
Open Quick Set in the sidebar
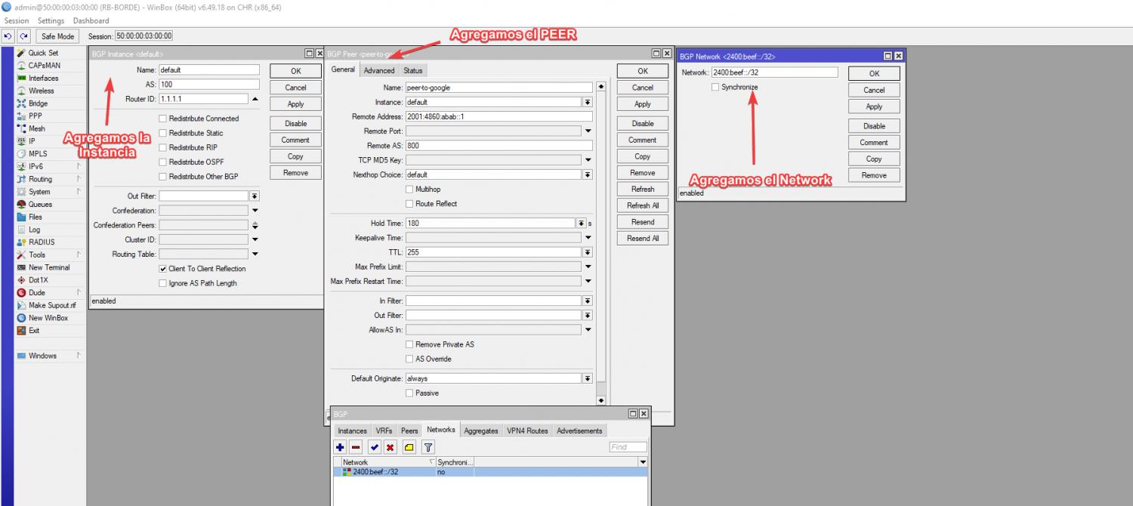[x=42, y=53]
